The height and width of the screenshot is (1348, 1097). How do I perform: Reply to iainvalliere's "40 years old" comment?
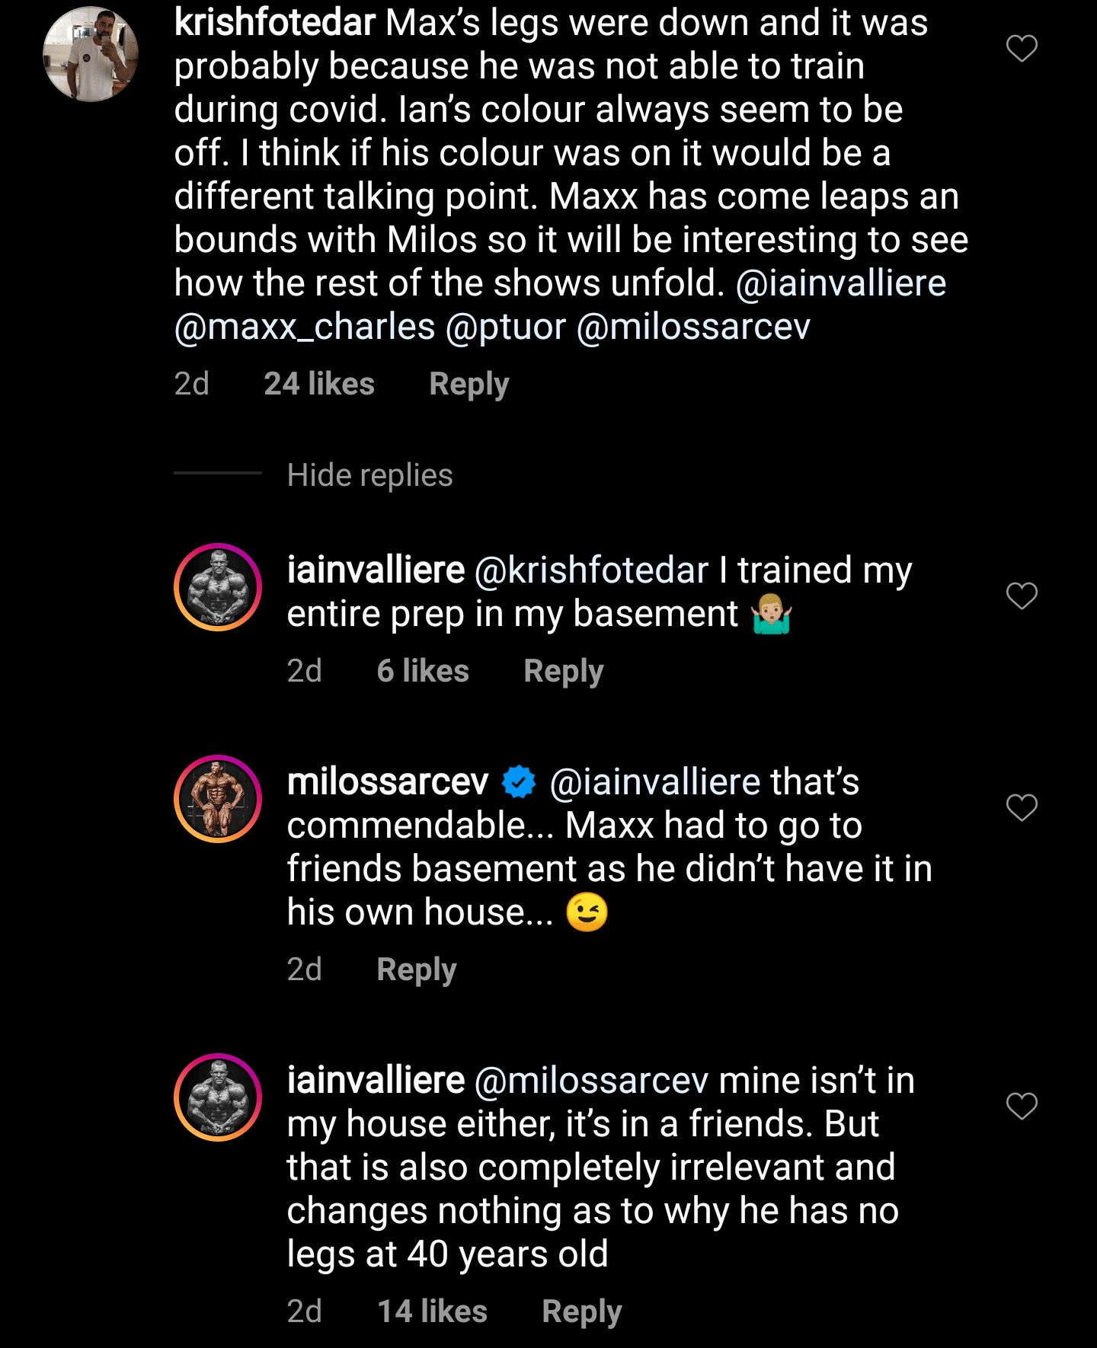[581, 1311]
